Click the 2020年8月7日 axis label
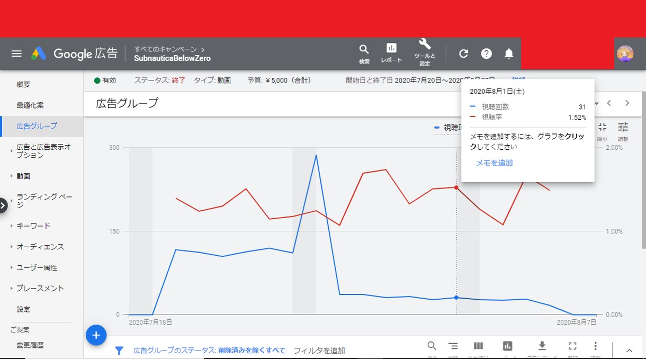Image resolution: width=646 pixels, height=359 pixels. pyautogui.click(x=576, y=322)
